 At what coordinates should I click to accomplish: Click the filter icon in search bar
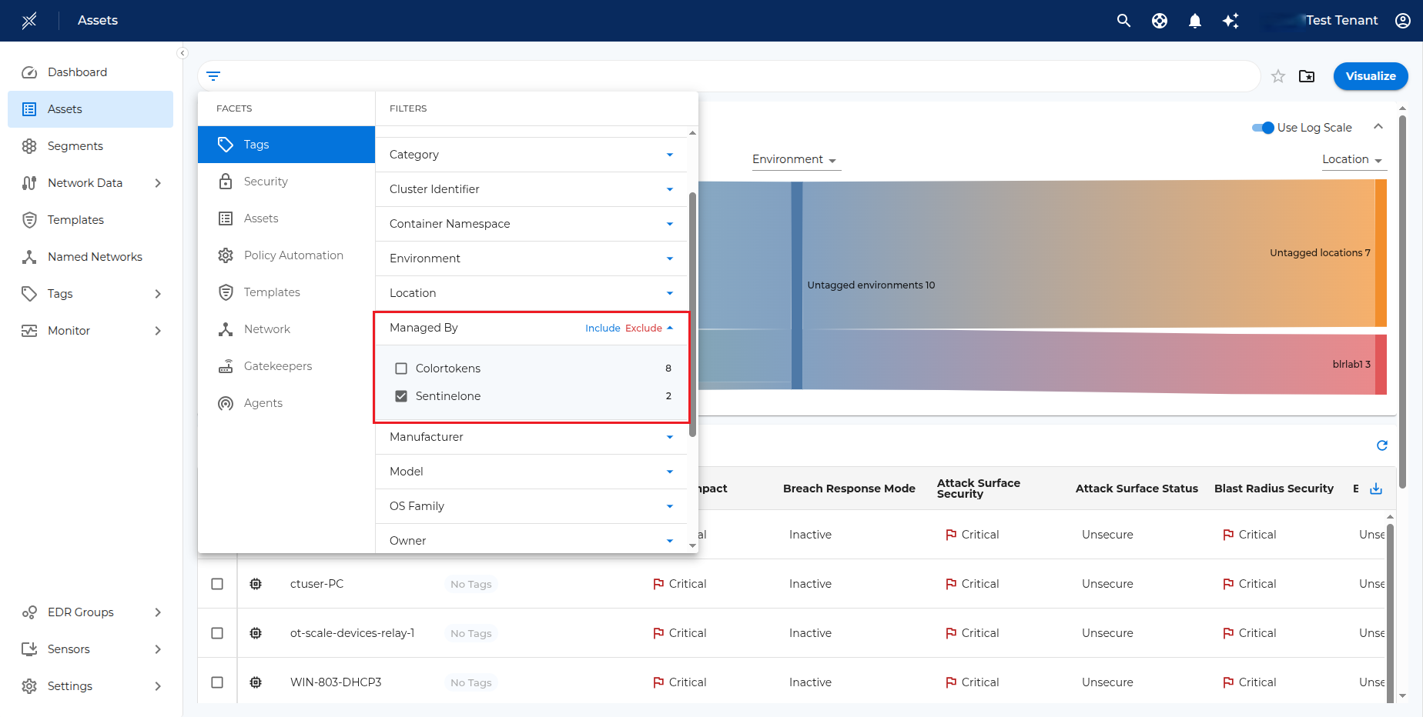pyautogui.click(x=213, y=76)
